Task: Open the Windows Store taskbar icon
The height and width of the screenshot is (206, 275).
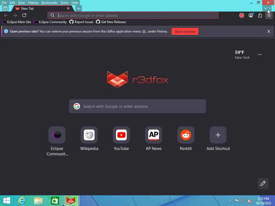Action: pyautogui.click(x=55, y=201)
